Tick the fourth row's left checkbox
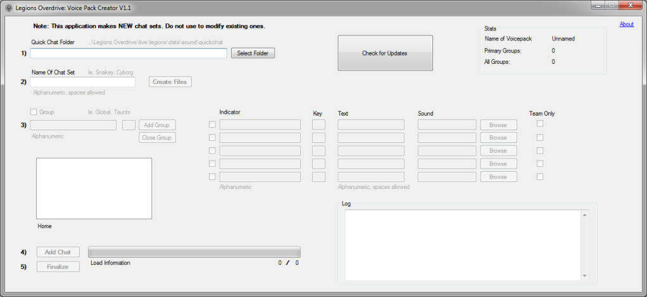The height and width of the screenshot is (297, 647). 212,164
